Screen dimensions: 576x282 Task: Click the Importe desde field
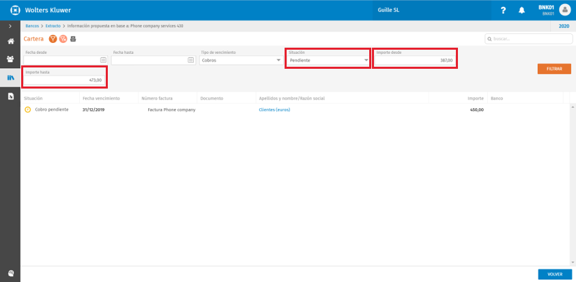415,60
